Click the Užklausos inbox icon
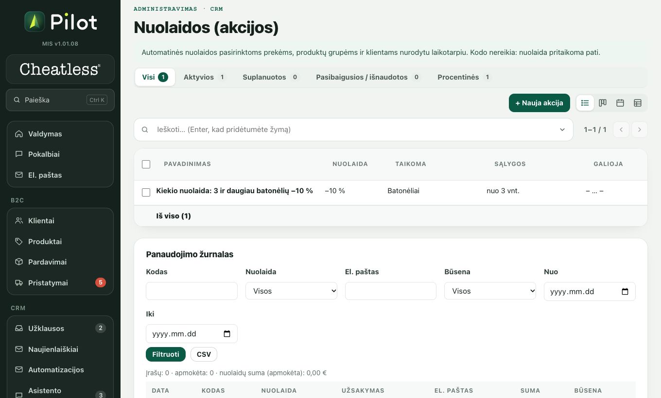Image resolution: width=661 pixels, height=398 pixels. click(x=19, y=328)
